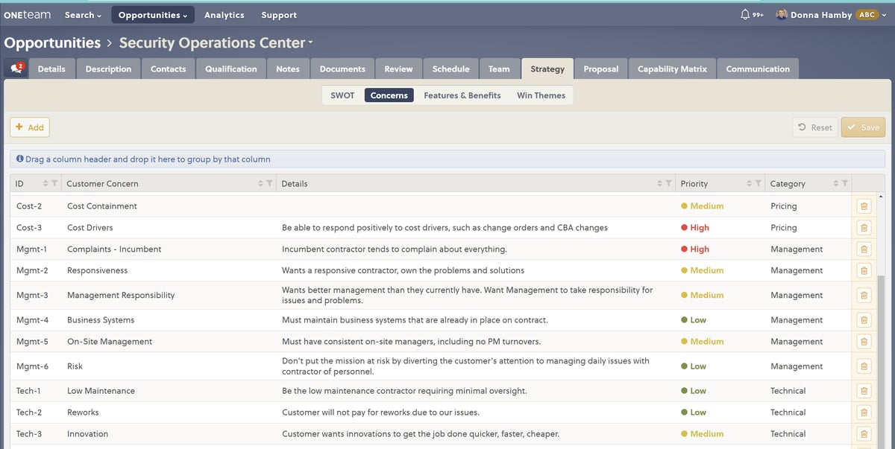
Task: Click trash icon for Mgmt-1 row
Action: tap(863, 249)
